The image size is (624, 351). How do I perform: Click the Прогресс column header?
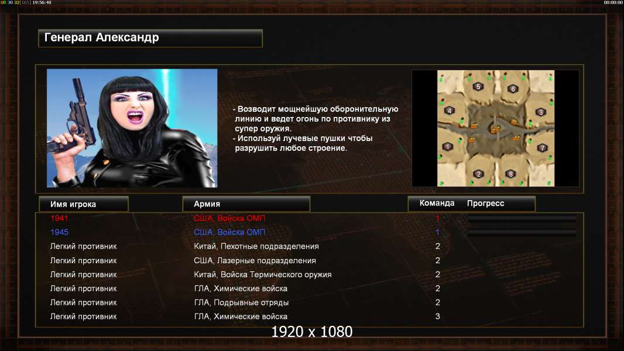(x=485, y=203)
